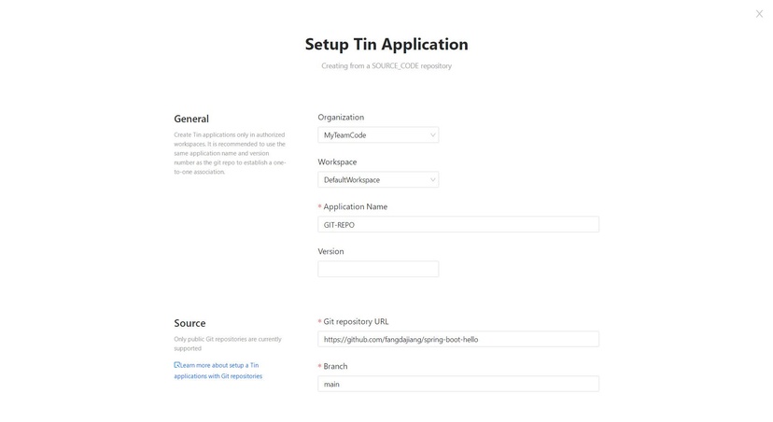Image resolution: width=773 pixels, height=422 pixels.
Task: Click the General section heading
Action: pyautogui.click(x=191, y=119)
